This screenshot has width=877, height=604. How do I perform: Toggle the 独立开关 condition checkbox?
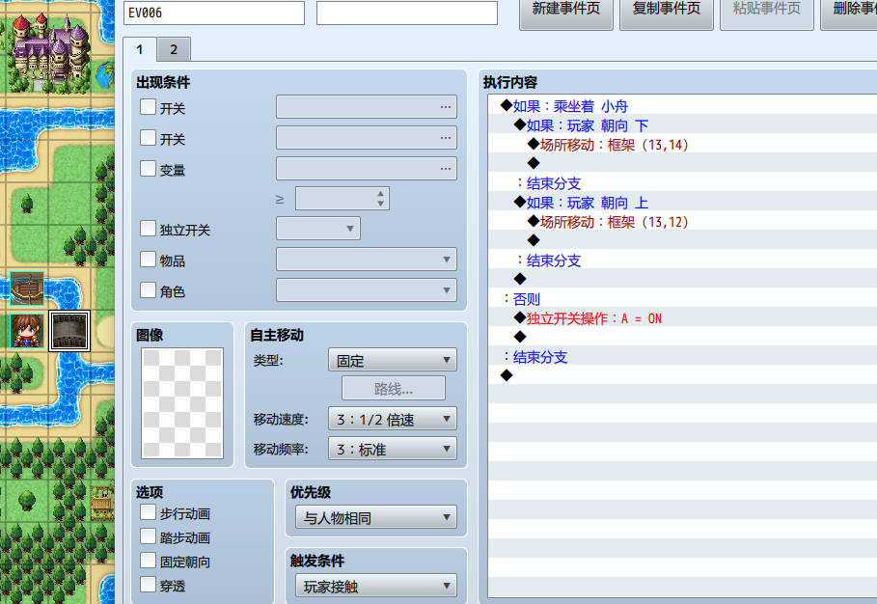[148, 228]
